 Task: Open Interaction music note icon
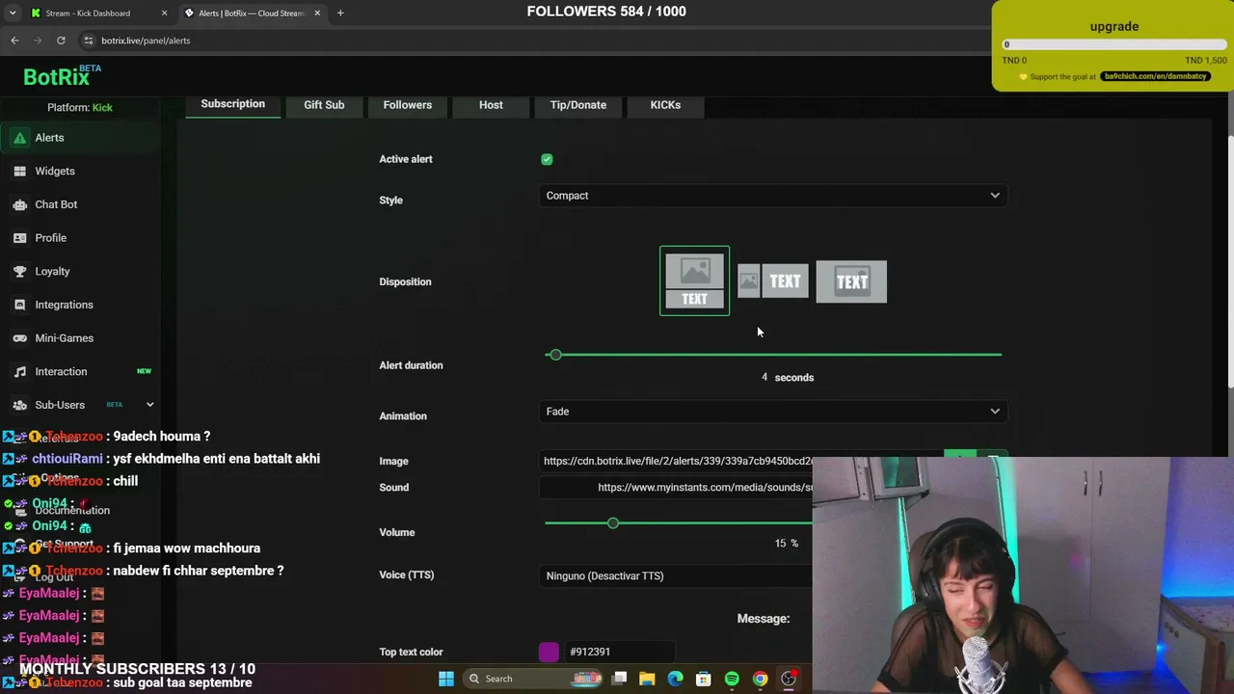click(x=19, y=371)
